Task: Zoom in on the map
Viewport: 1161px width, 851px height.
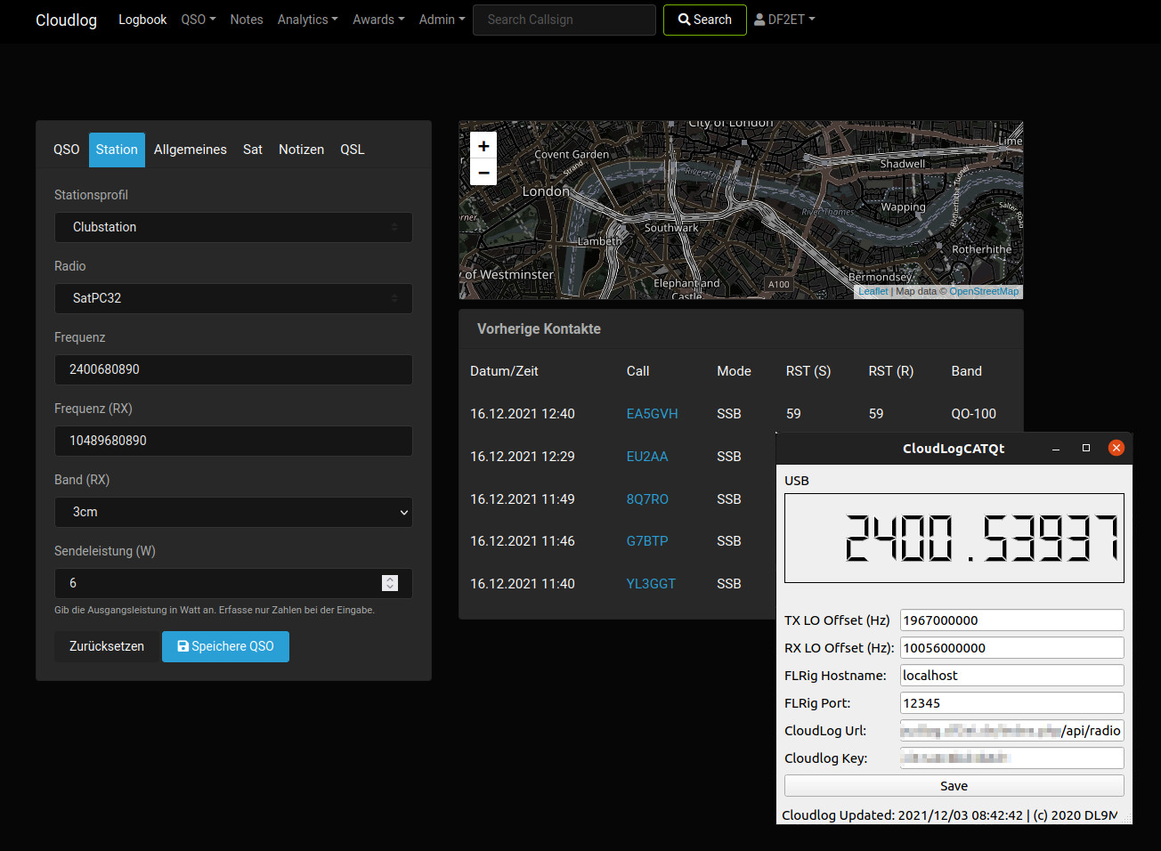Action: pos(483,146)
